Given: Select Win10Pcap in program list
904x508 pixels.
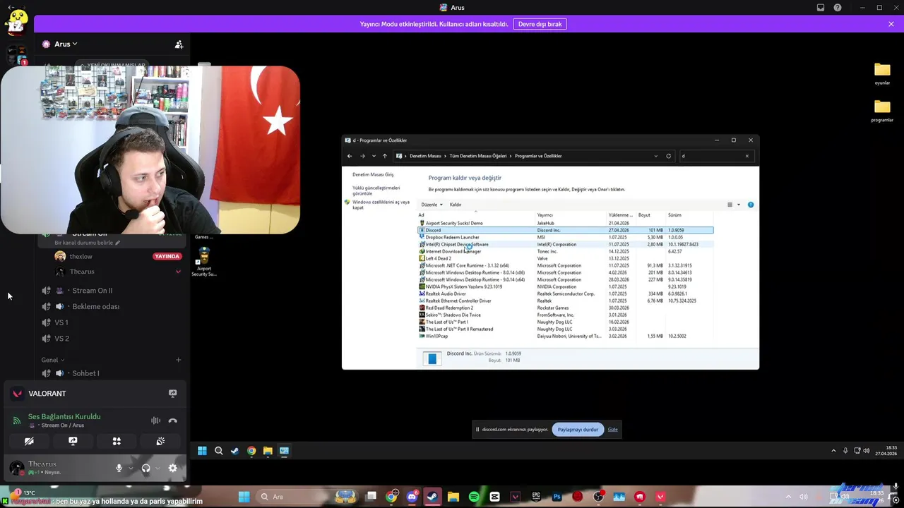Looking at the screenshot, I should pos(565,336).
